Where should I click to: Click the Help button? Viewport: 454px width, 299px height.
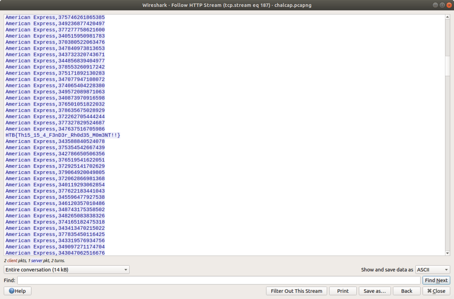[x=17, y=291]
